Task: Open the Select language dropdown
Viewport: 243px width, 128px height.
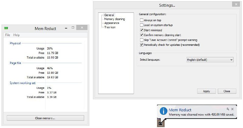Action: pyautogui.click(x=210, y=60)
